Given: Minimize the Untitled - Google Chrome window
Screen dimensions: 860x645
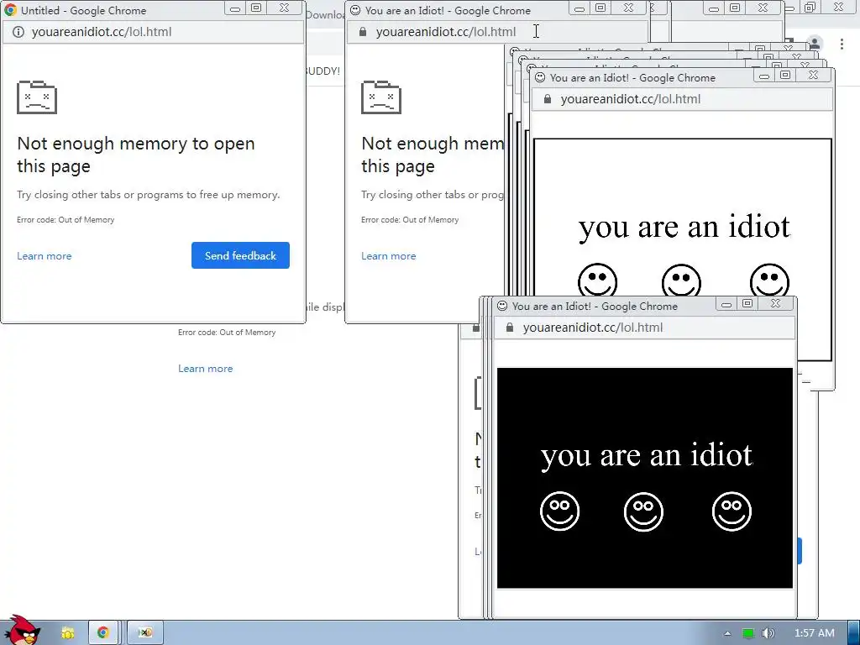Looking at the screenshot, I should click(235, 8).
